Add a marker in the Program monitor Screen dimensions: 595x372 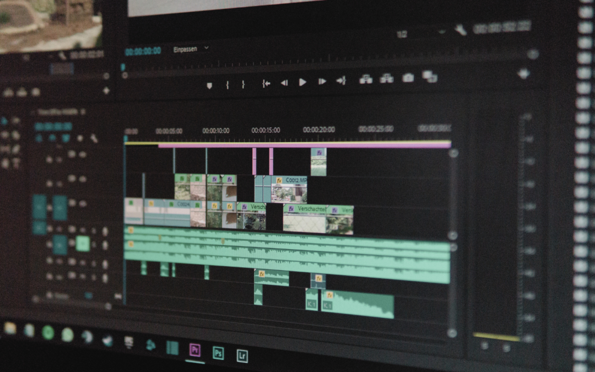pos(209,85)
